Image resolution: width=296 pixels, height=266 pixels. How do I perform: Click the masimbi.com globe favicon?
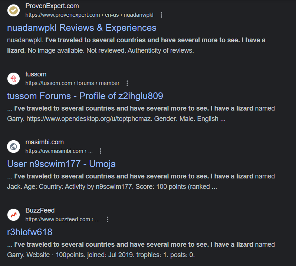point(13,147)
